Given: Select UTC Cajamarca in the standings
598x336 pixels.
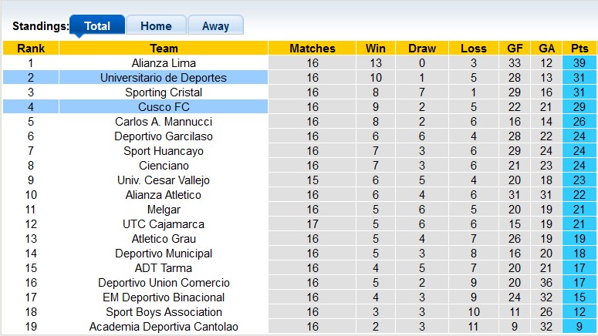Looking at the screenshot, I should (x=164, y=224).
